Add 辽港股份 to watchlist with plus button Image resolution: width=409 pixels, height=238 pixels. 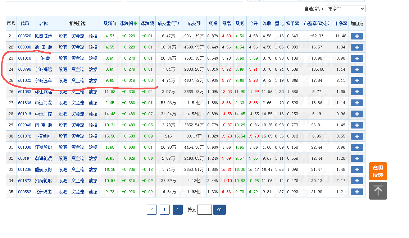tap(357, 148)
